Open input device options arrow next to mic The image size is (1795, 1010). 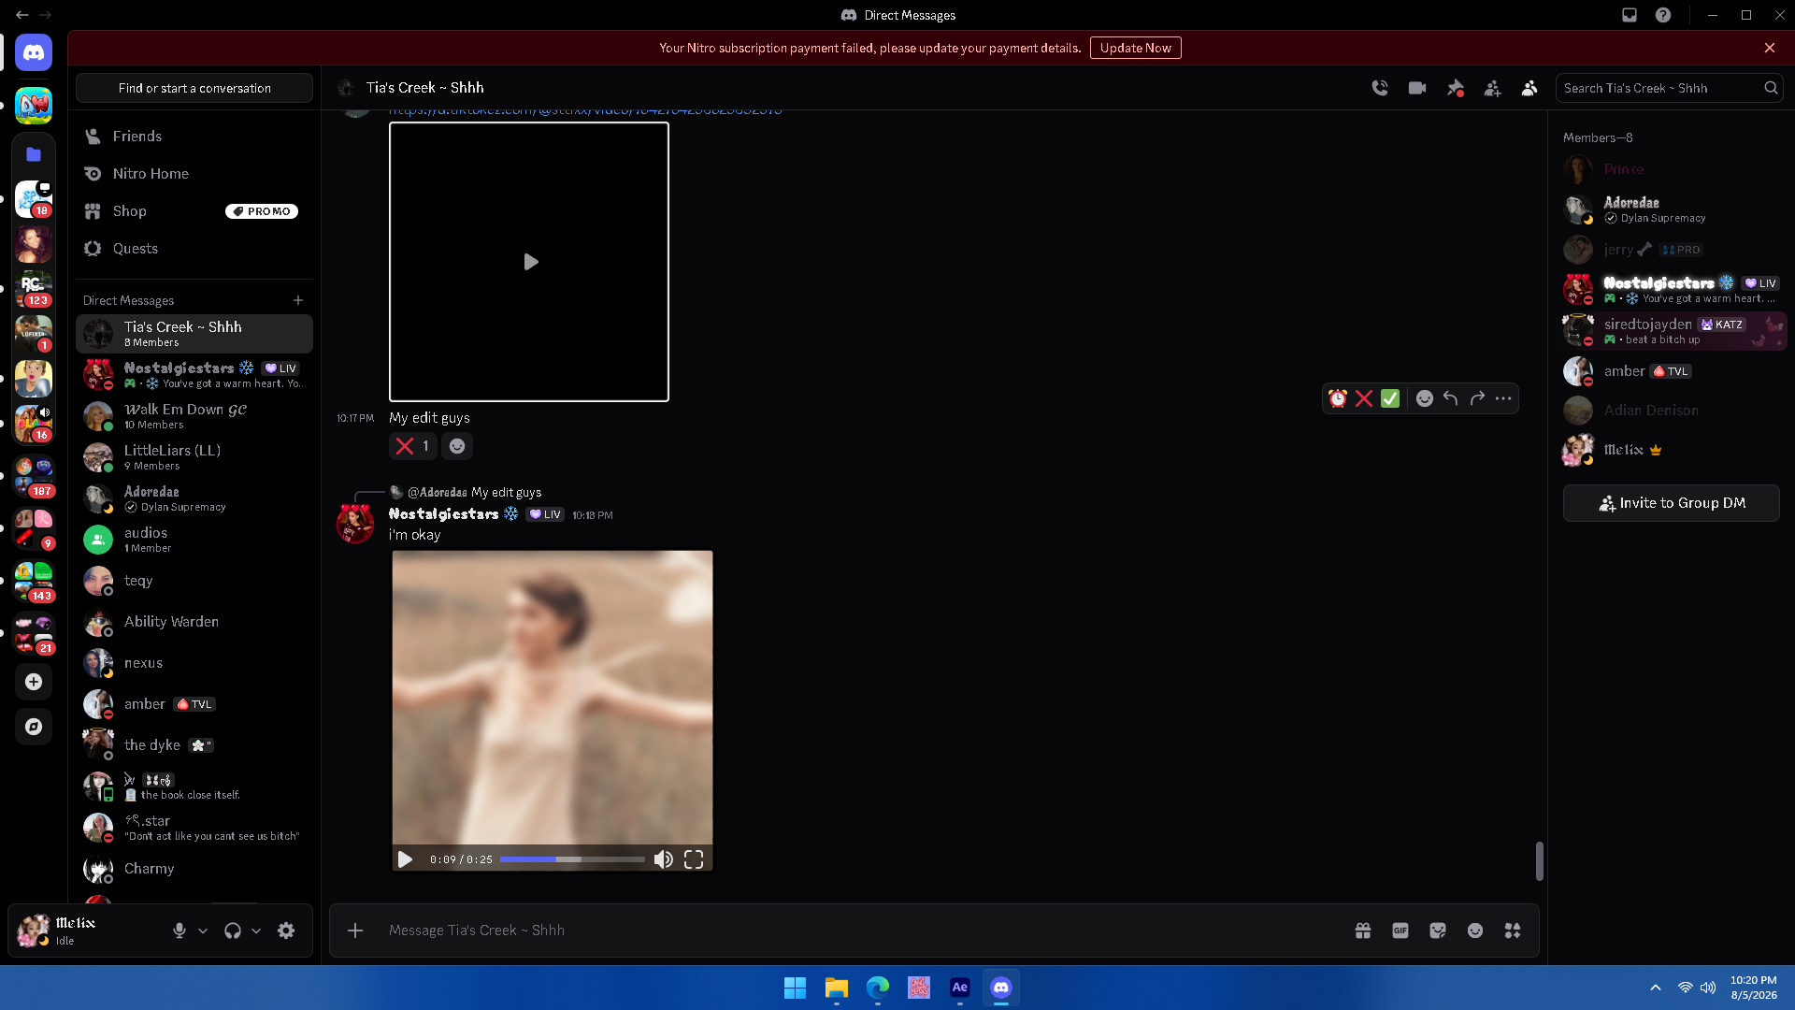click(x=203, y=931)
